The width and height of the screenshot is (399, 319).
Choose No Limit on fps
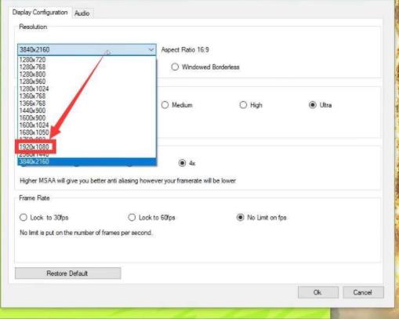point(241,217)
